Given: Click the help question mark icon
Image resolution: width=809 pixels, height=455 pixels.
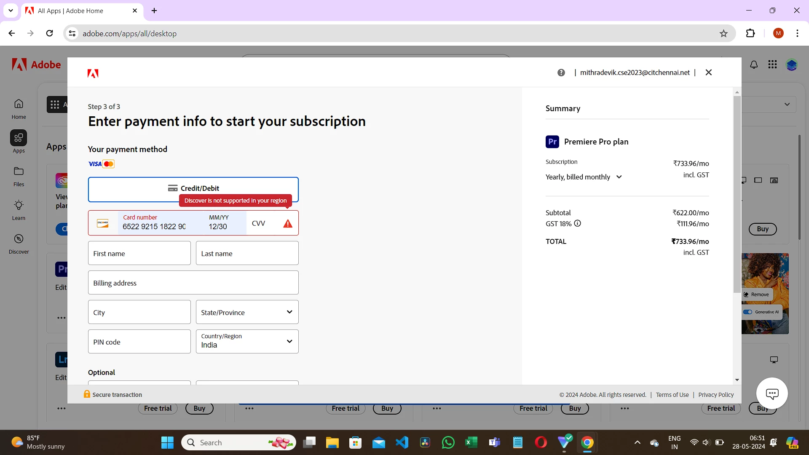Looking at the screenshot, I should click(x=561, y=72).
